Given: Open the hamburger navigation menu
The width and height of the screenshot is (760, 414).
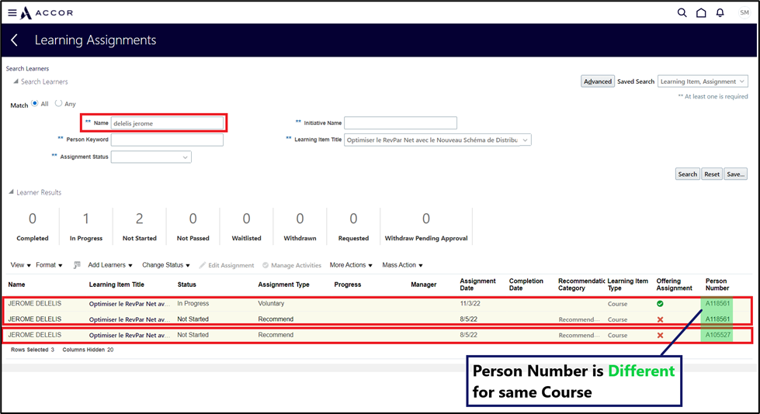Looking at the screenshot, I should 12,13.
